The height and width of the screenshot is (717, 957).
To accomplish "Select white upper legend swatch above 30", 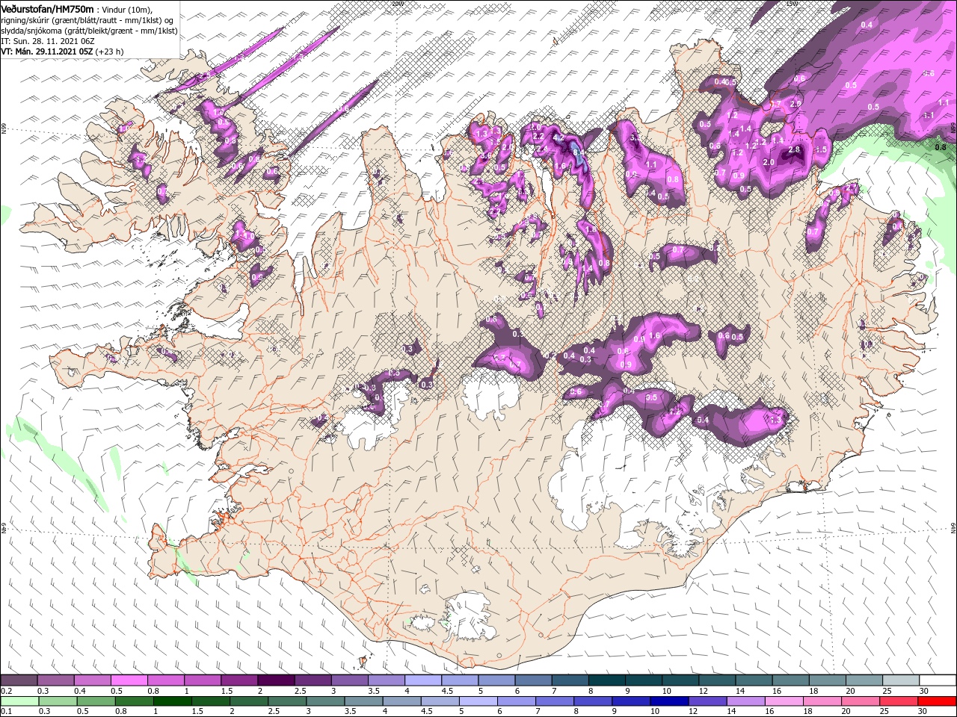I will click(x=937, y=680).
